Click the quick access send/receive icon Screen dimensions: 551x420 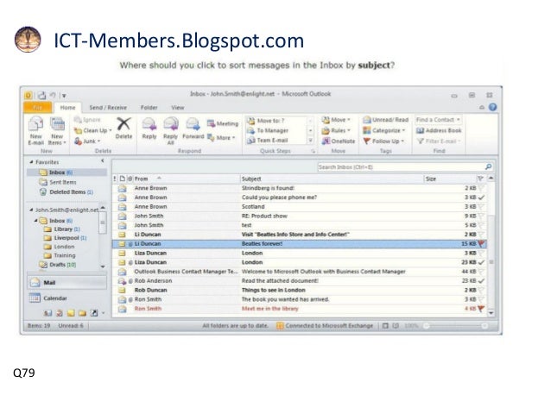(x=41, y=95)
